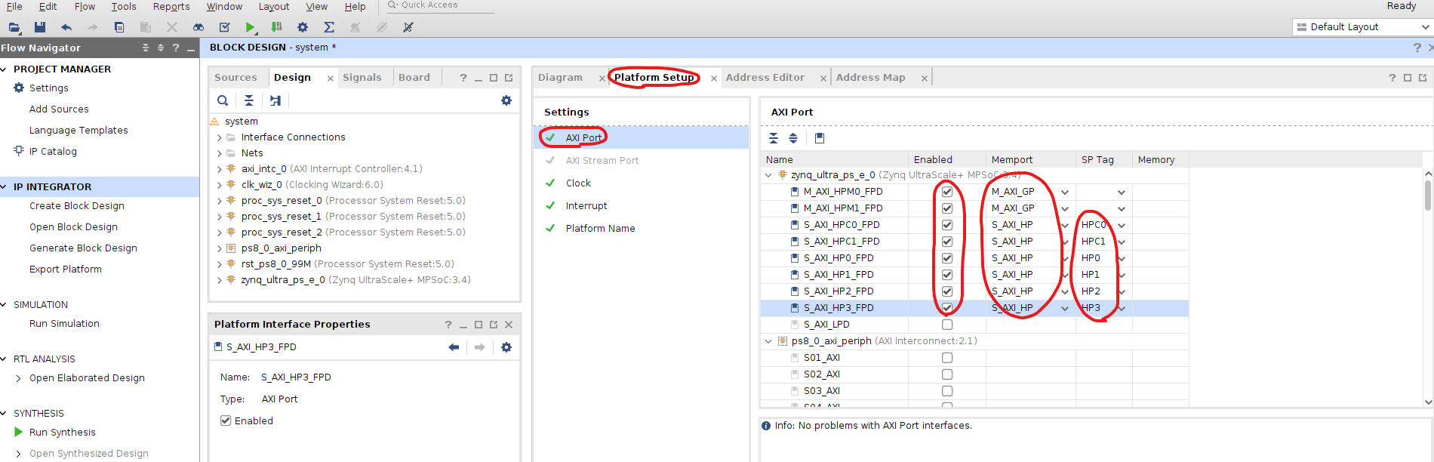
Task: Switch to the Address Editor tab
Action: (765, 78)
